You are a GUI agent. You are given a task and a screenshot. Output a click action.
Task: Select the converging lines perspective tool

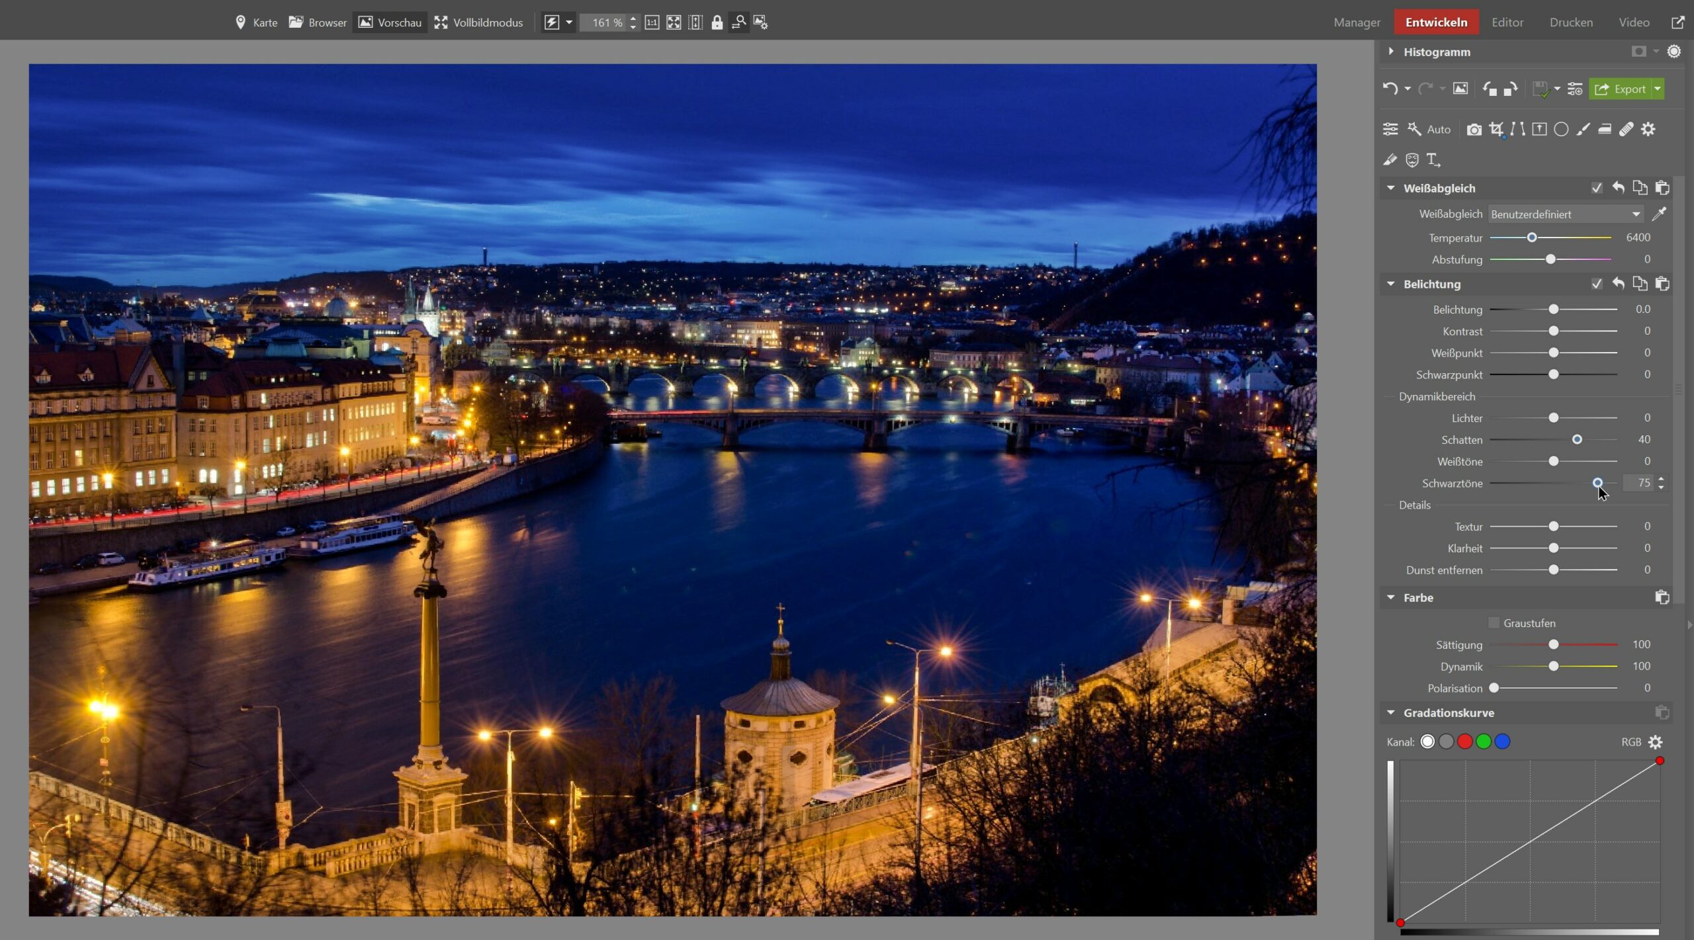click(1517, 129)
